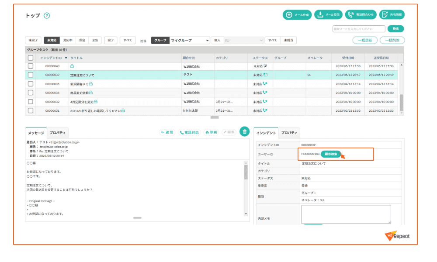Select the 対応中 status filter tab
This screenshot has width=437, height=262.
pos(68,40)
